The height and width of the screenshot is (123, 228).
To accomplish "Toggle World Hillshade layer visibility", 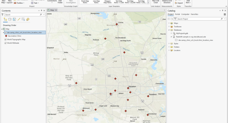I will [x=5, y=43].
